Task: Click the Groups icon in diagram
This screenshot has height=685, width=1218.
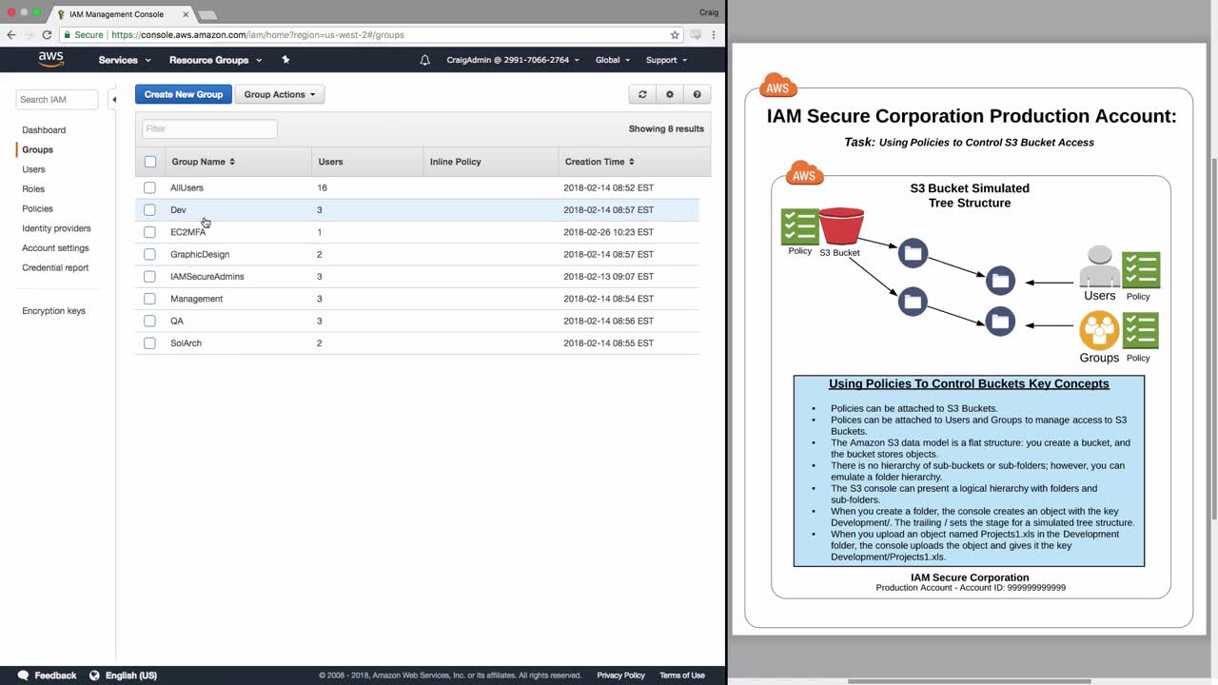Action: tap(1099, 330)
